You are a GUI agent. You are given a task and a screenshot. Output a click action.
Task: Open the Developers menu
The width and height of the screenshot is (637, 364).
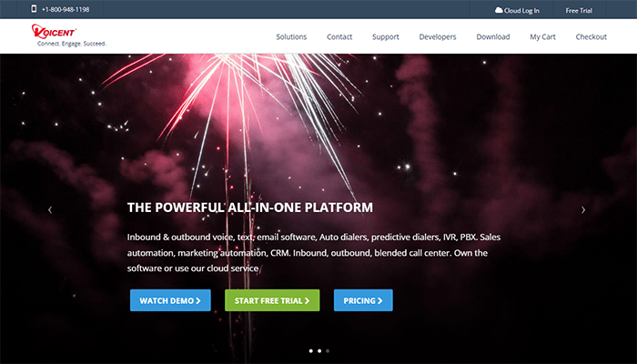438,36
